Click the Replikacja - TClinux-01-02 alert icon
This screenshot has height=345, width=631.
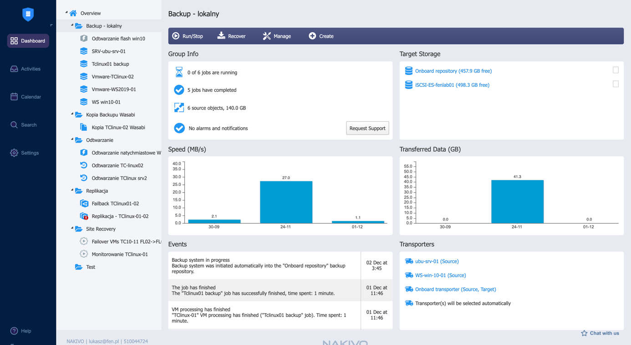pyautogui.click(x=84, y=216)
